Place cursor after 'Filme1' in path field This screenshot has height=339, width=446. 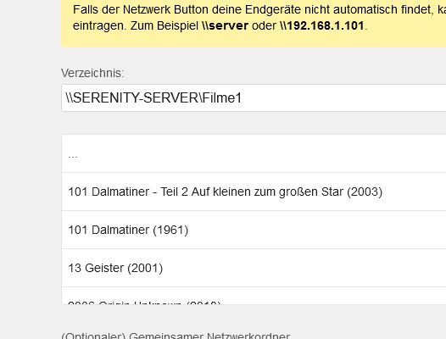(x=243, y=97)
